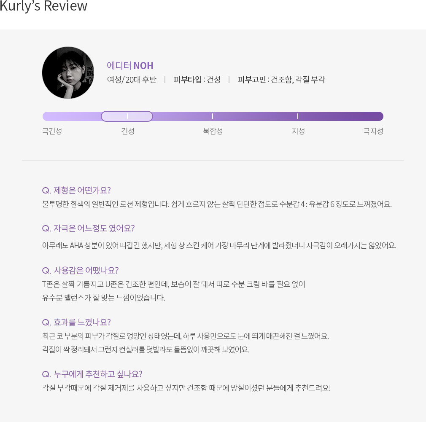This screenshot has height=422, width=426.
Task: Click the question 'Q. 누구에게 추천하고 싶나요?'
Action: [92, 374]
